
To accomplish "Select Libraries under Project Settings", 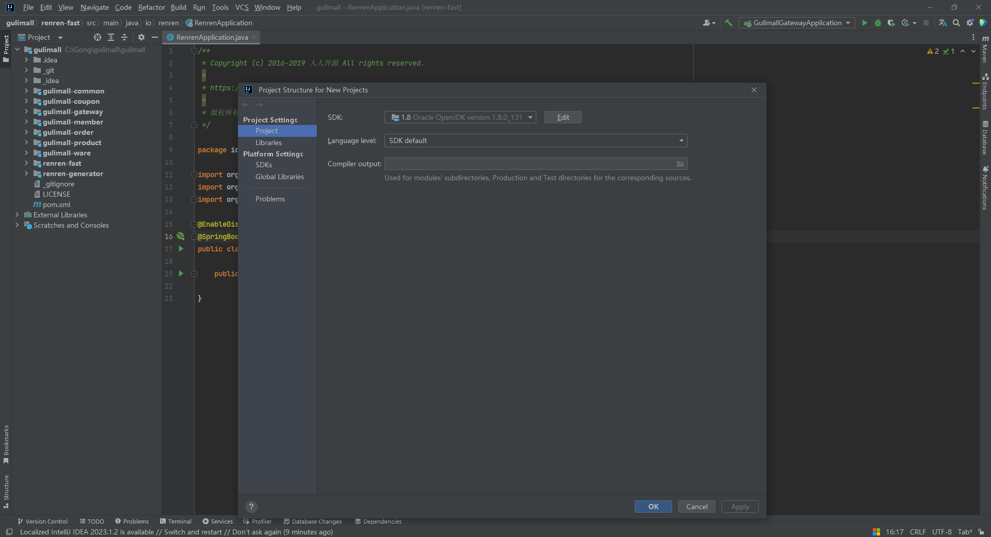I will point(268,143).
